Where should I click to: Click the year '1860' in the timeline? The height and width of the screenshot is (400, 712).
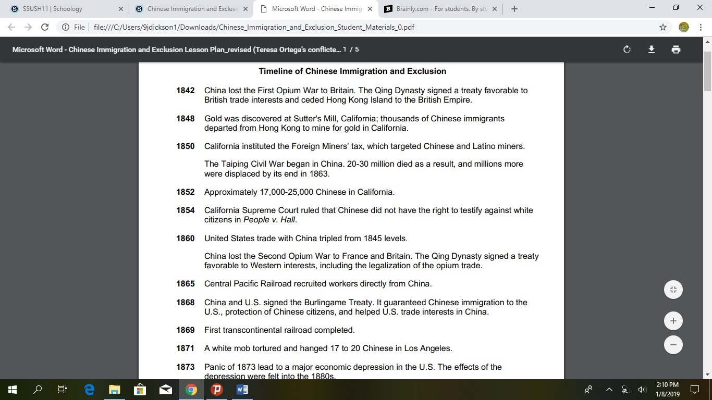pos(185,239)
